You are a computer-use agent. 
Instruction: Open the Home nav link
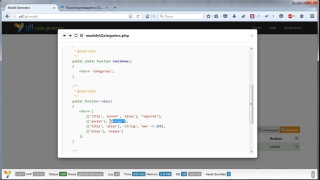point(256,28)
